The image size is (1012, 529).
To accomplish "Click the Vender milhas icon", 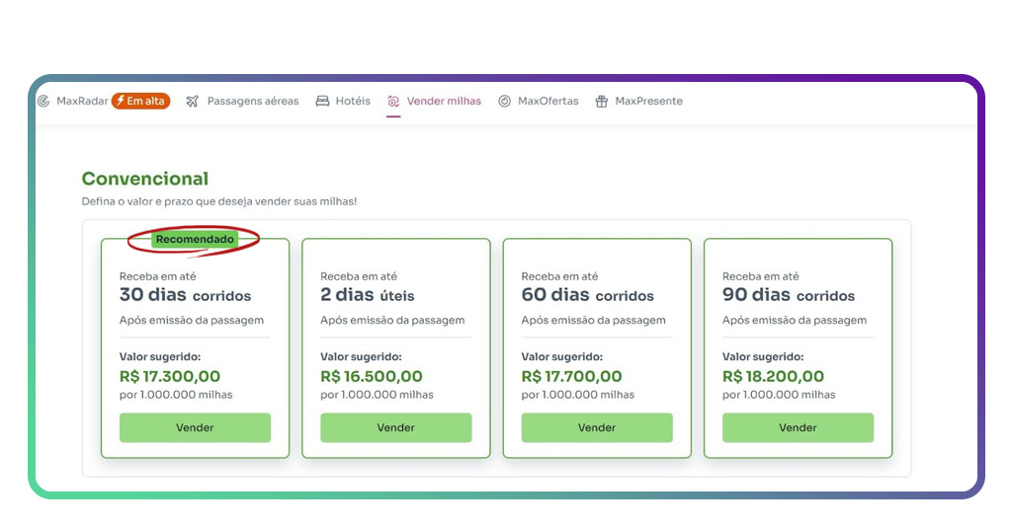I will [393, 101].
